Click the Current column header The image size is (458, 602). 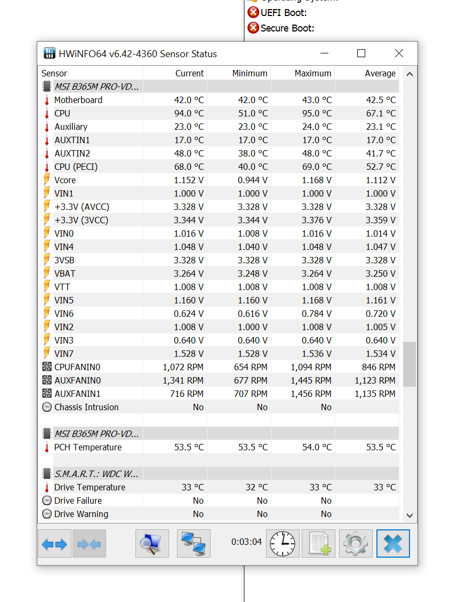coord(175,73)
